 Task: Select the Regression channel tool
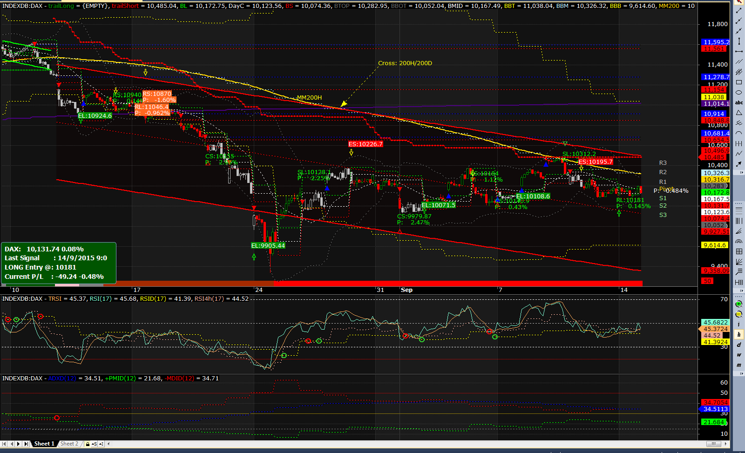pos(739,72)
